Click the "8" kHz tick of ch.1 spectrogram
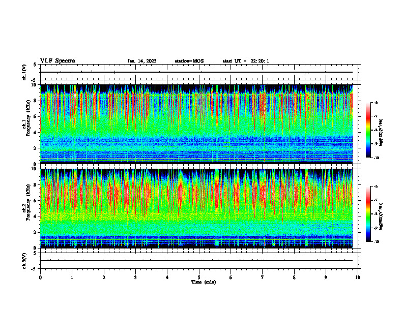 [x=36, y=101]
